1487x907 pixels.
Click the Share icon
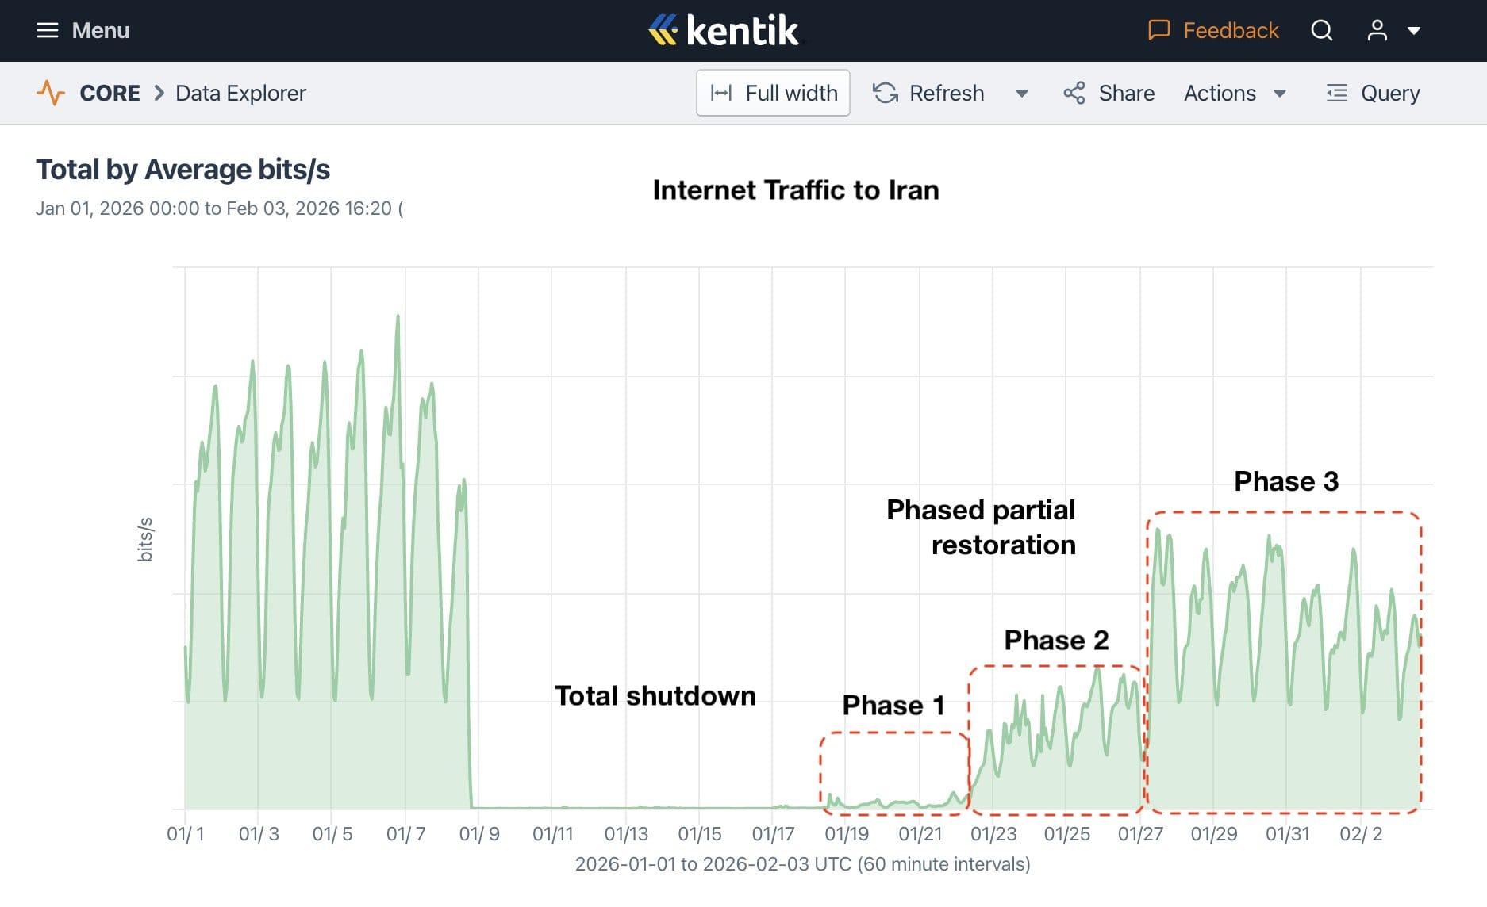click(x=1074, y=93)
